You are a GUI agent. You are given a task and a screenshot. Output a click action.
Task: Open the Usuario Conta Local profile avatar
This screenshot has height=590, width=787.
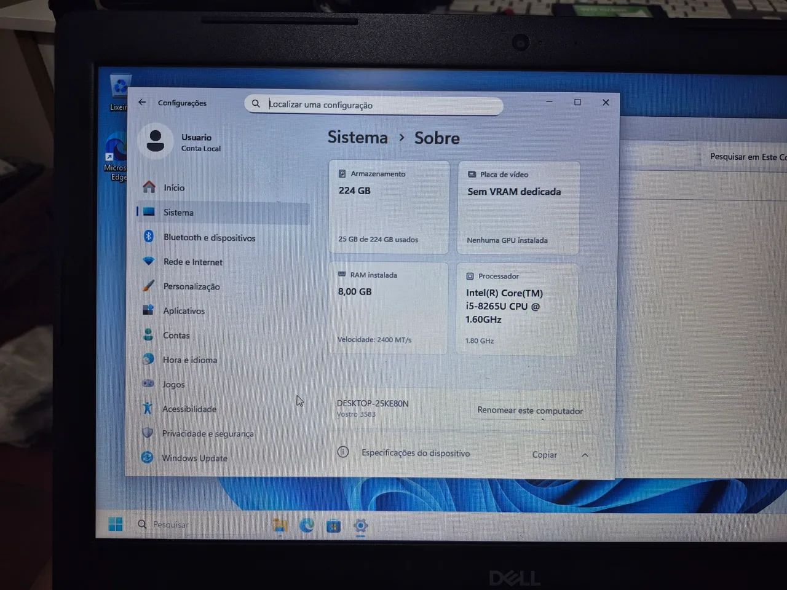pyautogui.click(x=156, y=141)
